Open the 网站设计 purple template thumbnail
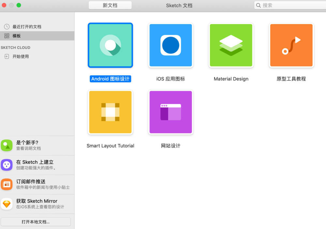The height and width of the screenshot is (229, 326). click(170, 112)
